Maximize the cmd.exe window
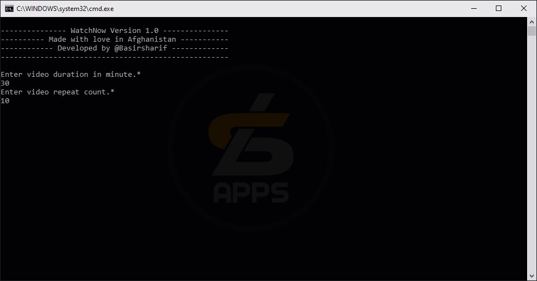 499,9
